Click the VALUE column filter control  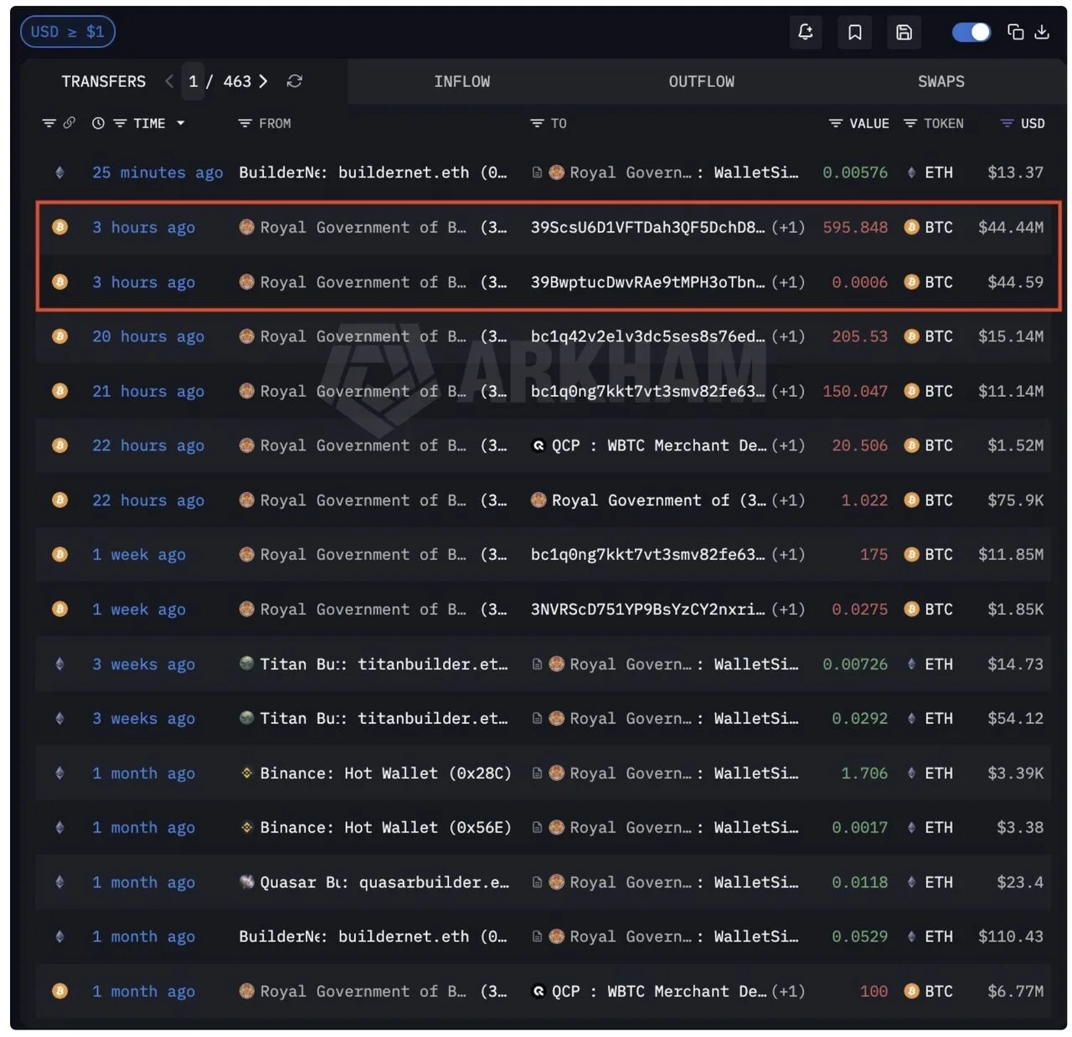click(x=836, y=123)
